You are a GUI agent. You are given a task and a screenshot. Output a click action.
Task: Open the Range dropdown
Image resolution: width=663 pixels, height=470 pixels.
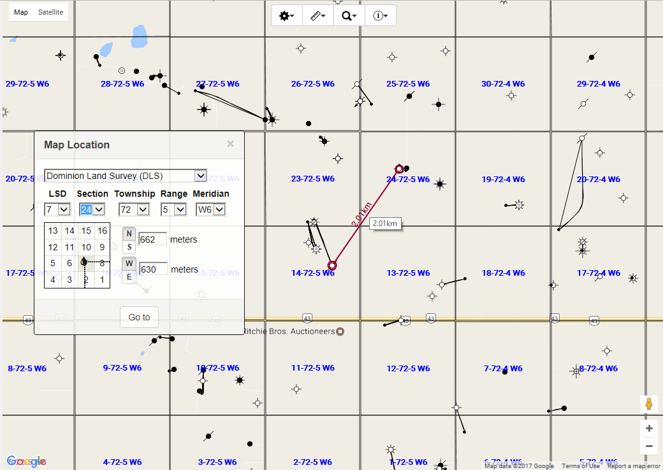coord(173,210)
